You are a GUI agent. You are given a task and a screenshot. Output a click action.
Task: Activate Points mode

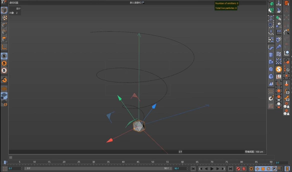click(x=4, y=25)
